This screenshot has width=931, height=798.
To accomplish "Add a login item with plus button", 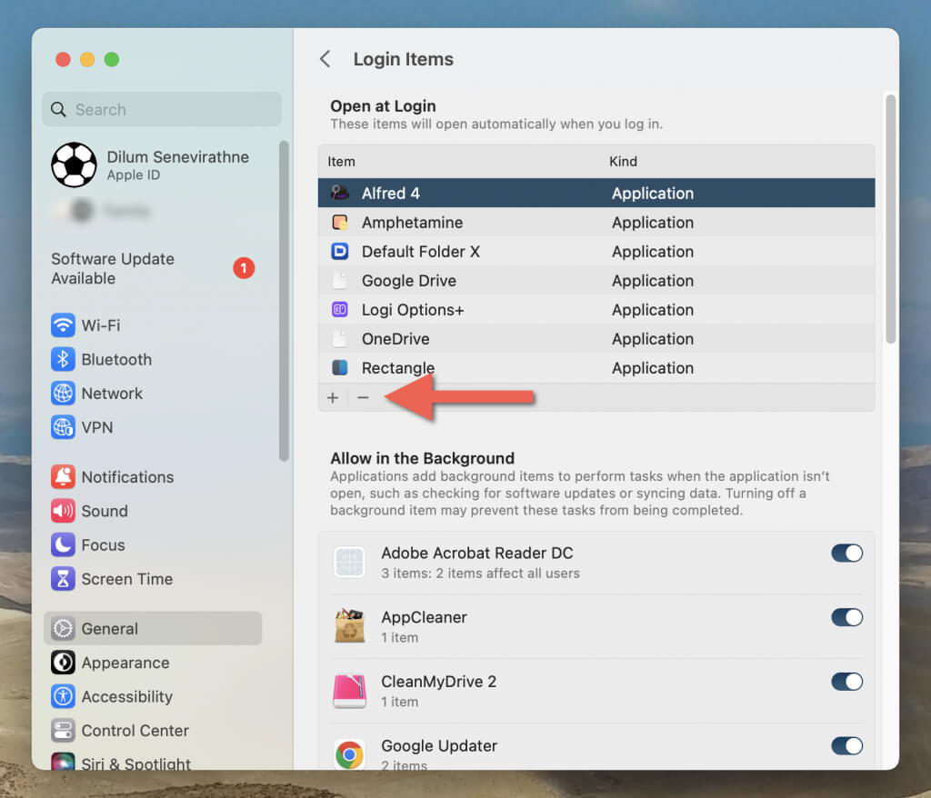I will pos(333,397).
